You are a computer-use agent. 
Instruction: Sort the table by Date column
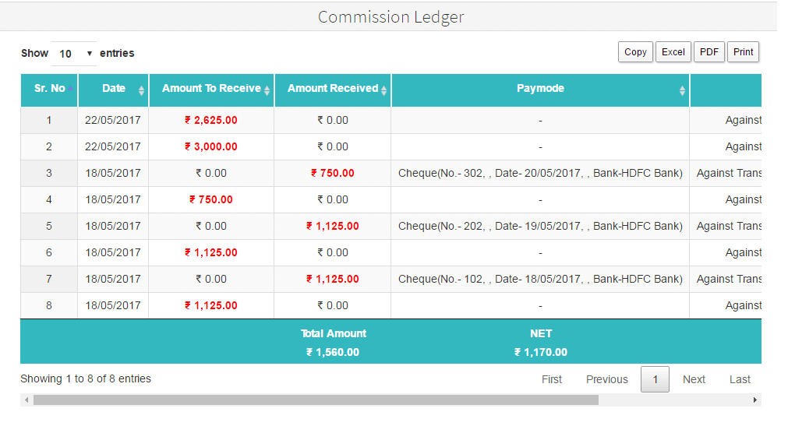(x=141, y=90)
